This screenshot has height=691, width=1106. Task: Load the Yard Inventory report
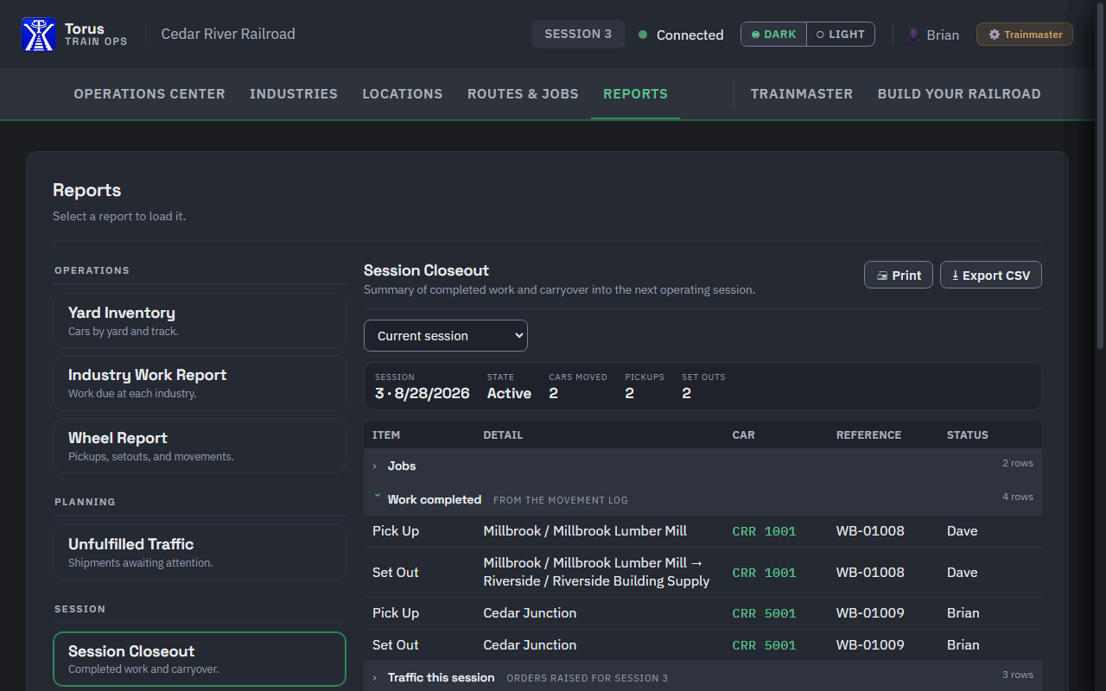coord(200,320)
